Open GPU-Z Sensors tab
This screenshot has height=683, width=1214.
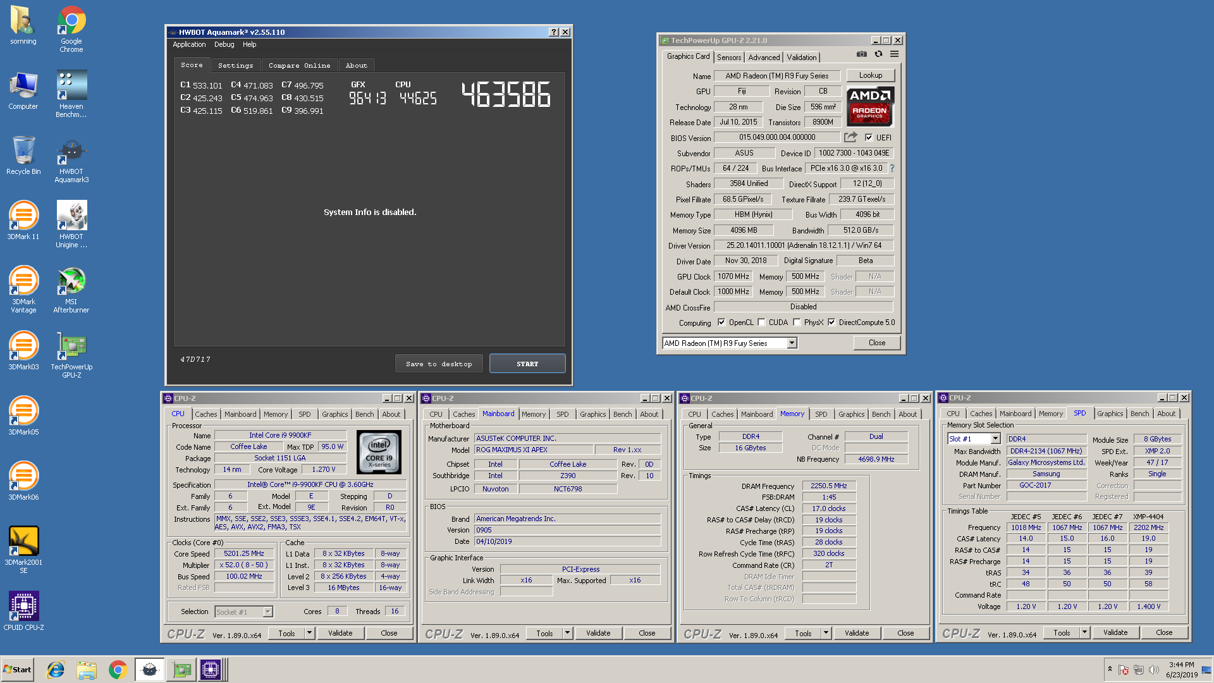[x=729, y=58]
